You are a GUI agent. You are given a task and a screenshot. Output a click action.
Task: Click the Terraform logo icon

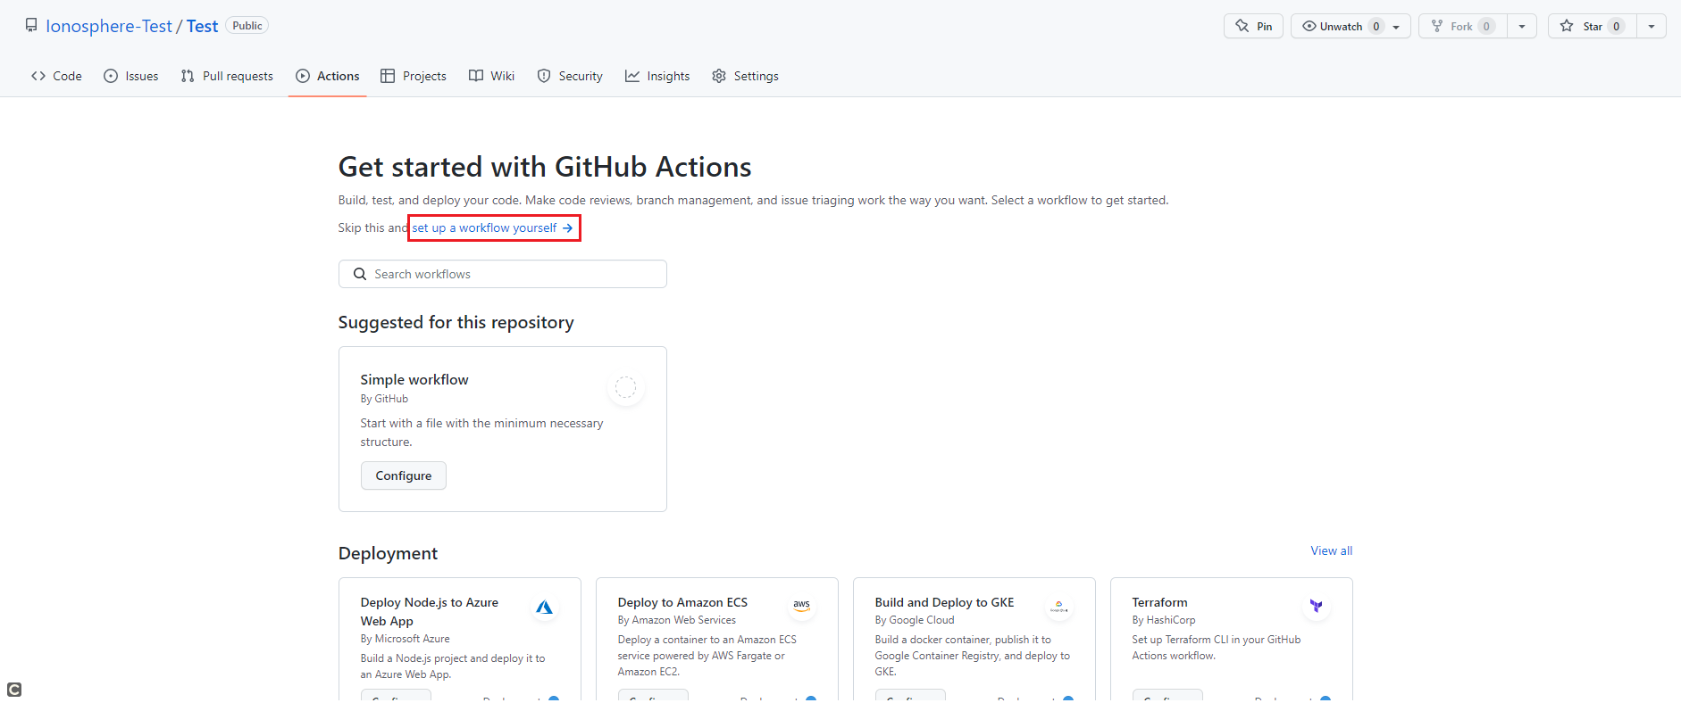click(x=1316, y=606)
